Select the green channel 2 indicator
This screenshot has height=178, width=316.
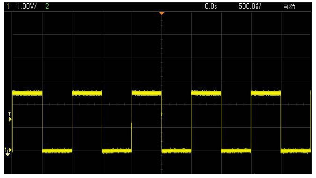pos(47,7)
